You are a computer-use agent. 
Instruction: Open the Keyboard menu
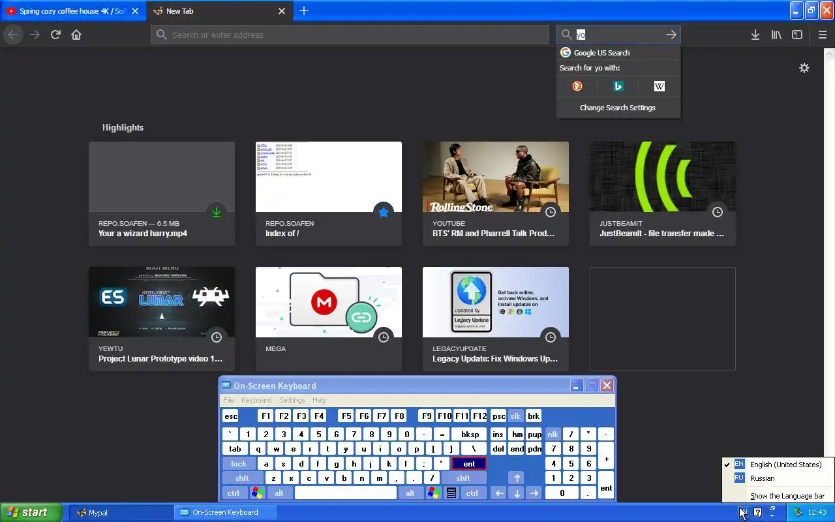[256, 400]
